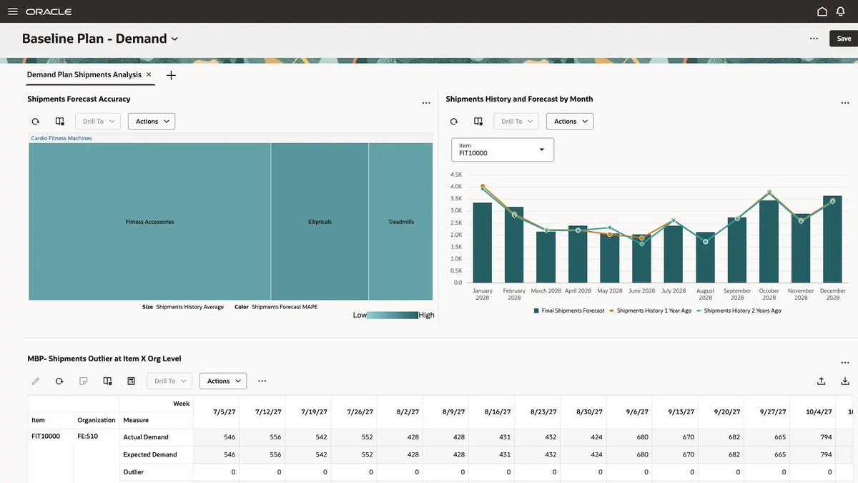Open more options for Shipments History and Forecast

tap(844, 103)
